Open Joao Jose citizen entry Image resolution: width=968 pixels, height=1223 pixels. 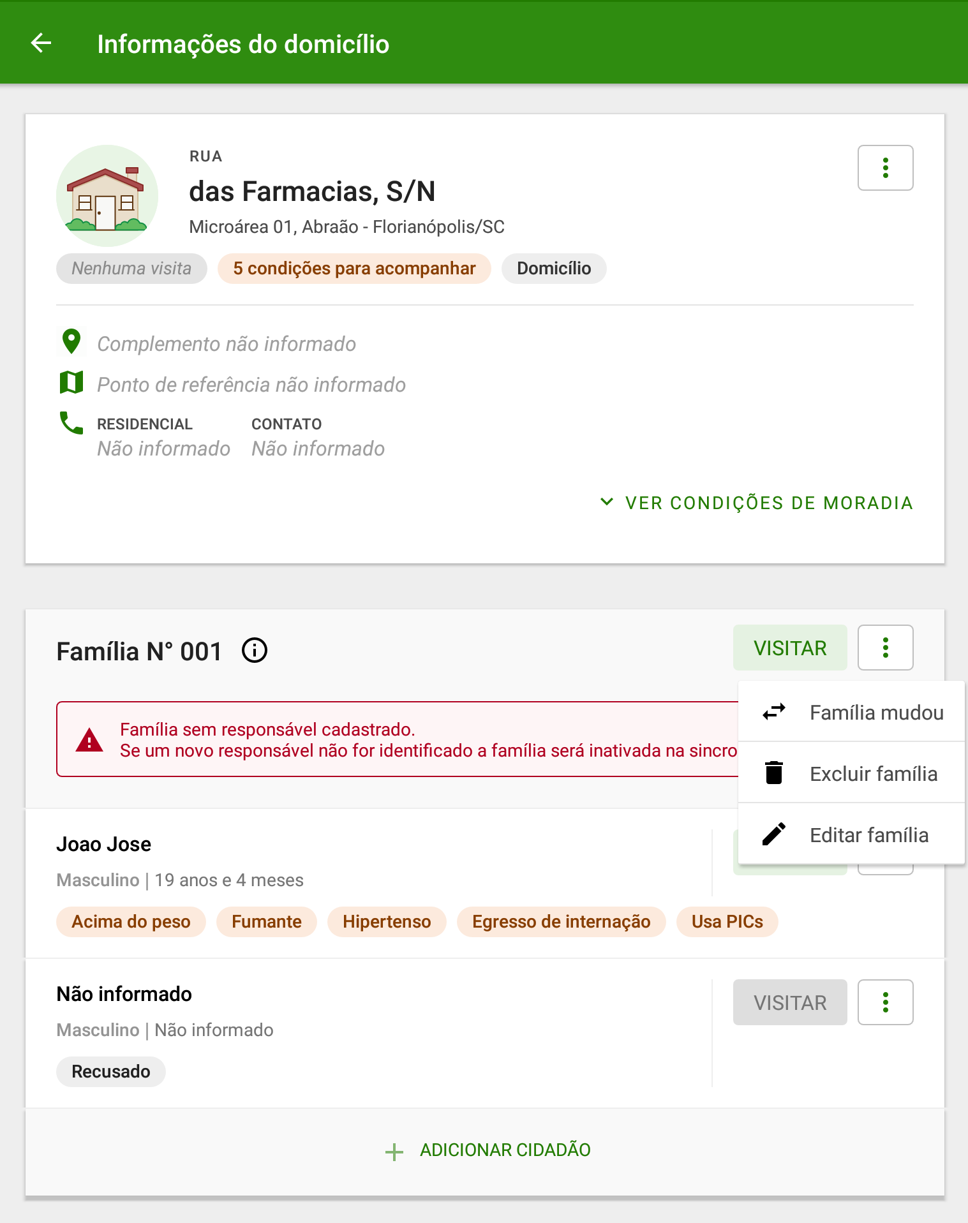[368, 884]
